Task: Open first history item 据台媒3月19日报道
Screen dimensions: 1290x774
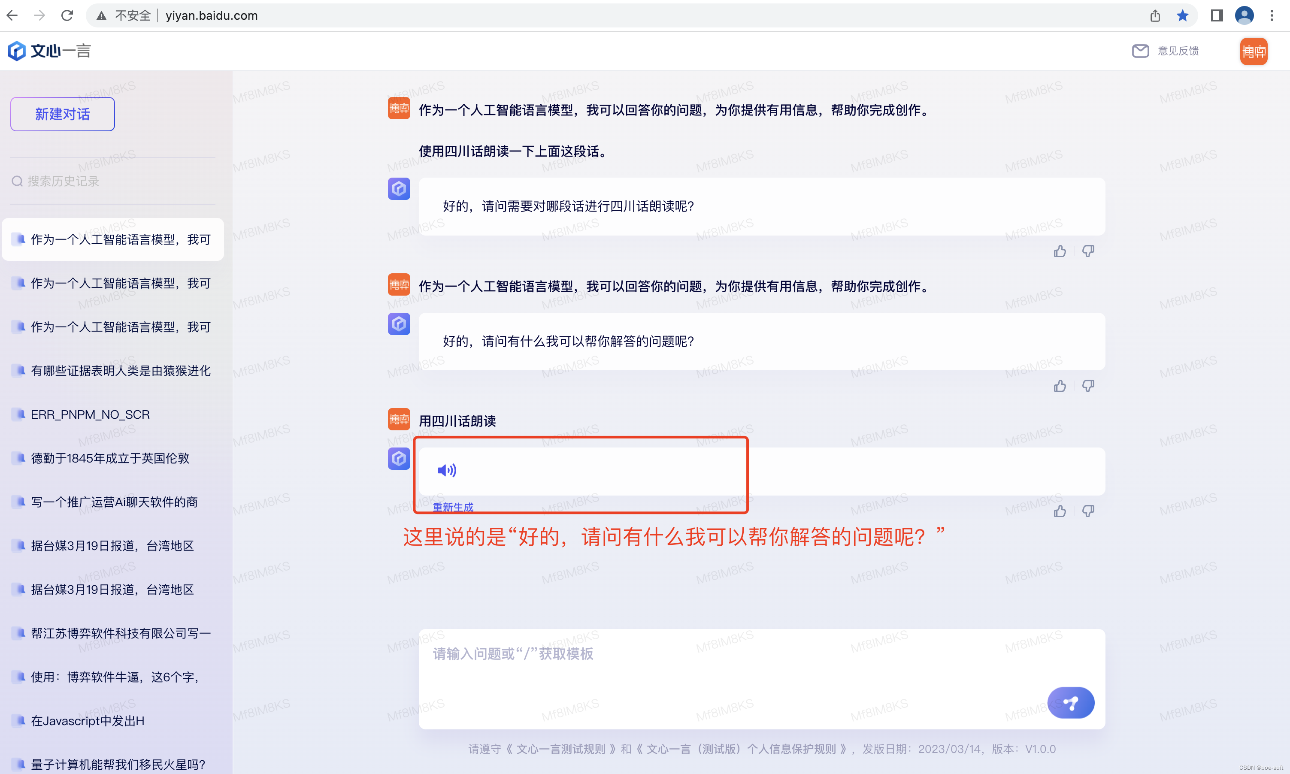Action: coord(113,546)
